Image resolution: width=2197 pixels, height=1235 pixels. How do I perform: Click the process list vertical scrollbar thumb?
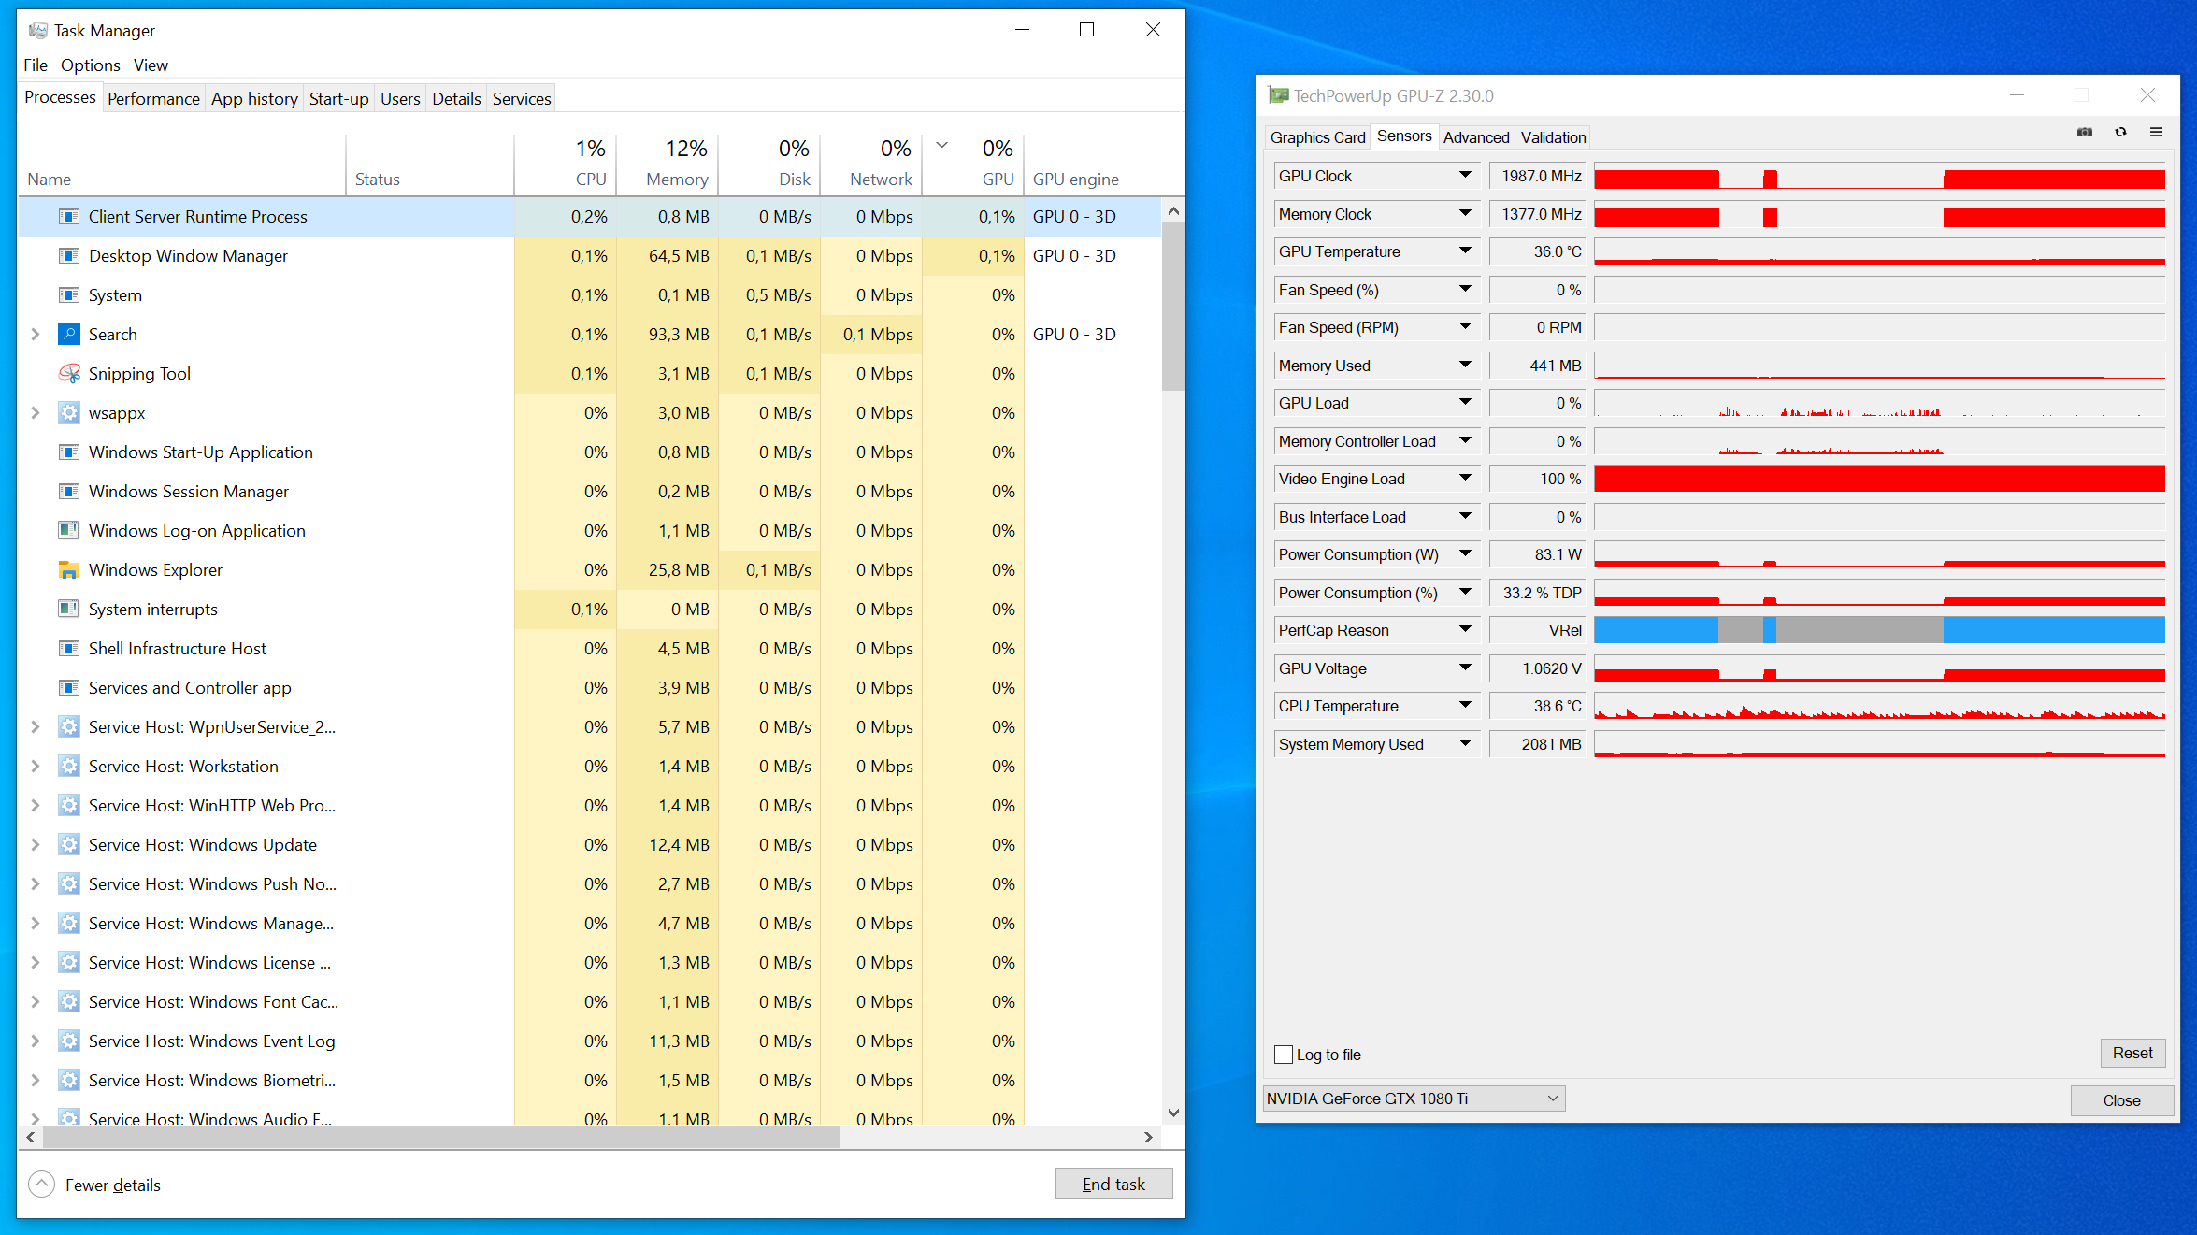1173,304
